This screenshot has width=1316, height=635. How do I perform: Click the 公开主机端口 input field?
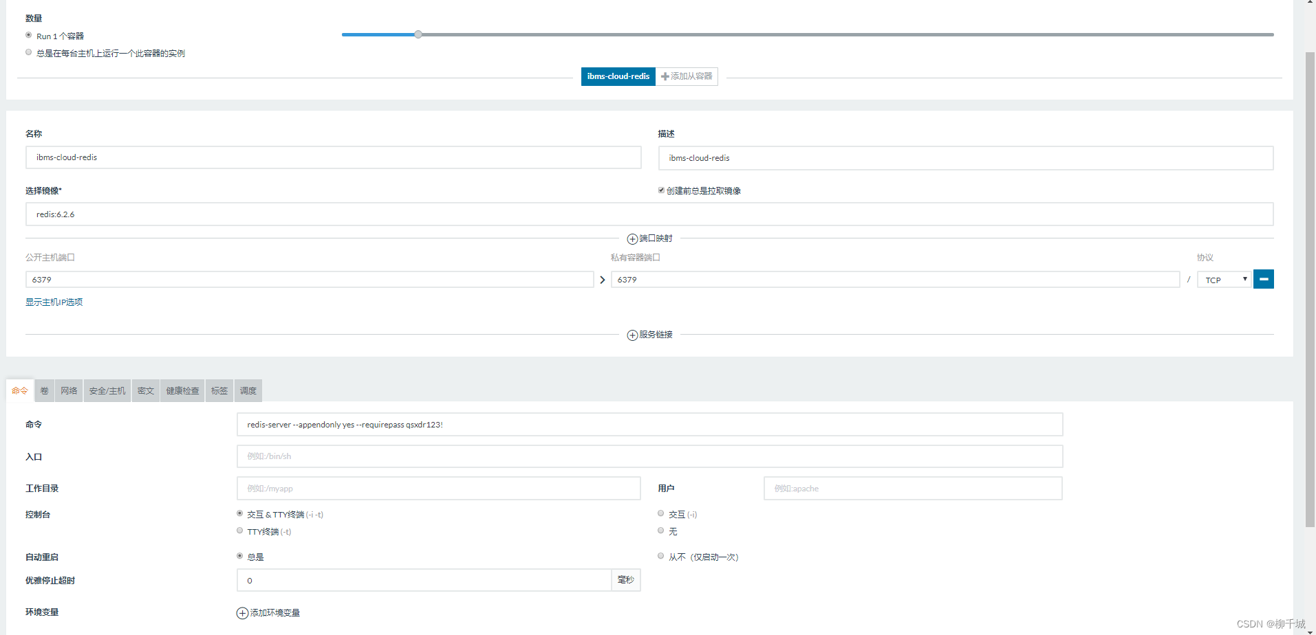pos(310,280)
